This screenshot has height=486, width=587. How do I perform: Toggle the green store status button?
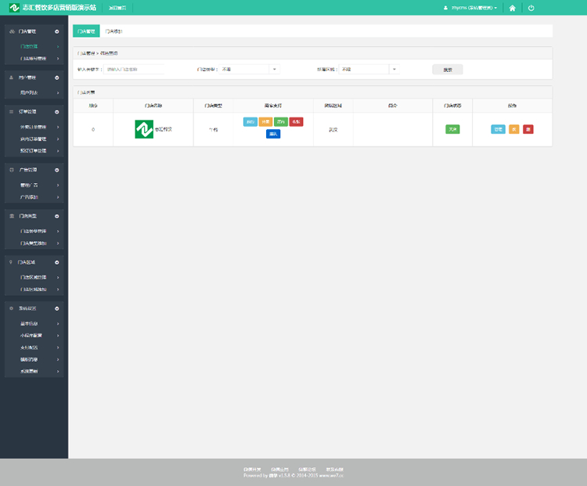pos(452,129)
